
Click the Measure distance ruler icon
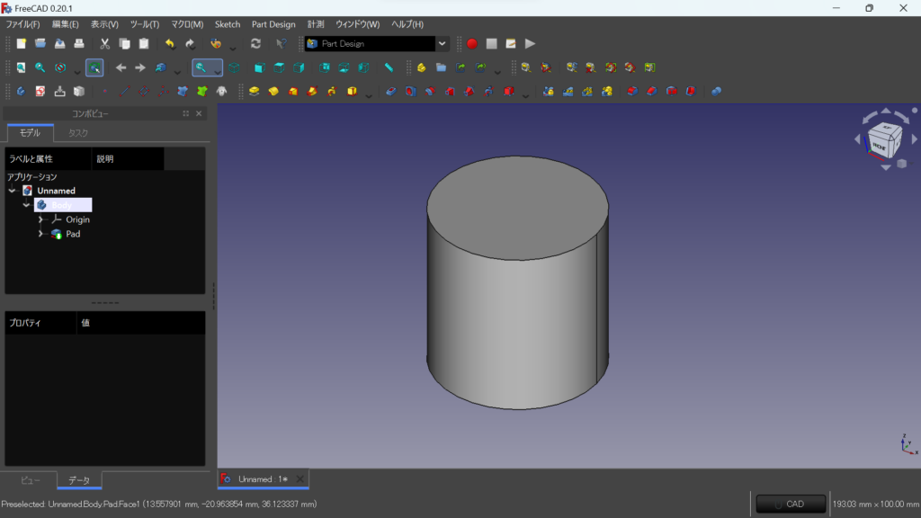(x=389, y=67)
